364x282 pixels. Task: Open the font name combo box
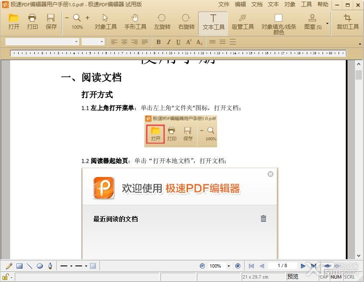click(42, 42)
